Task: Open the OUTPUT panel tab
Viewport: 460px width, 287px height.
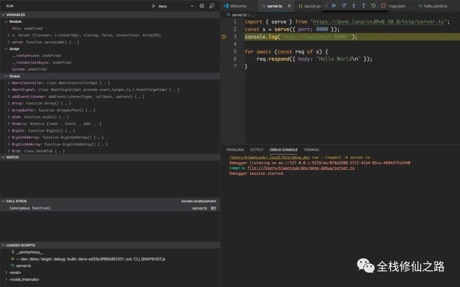Action: pos(257,150)
